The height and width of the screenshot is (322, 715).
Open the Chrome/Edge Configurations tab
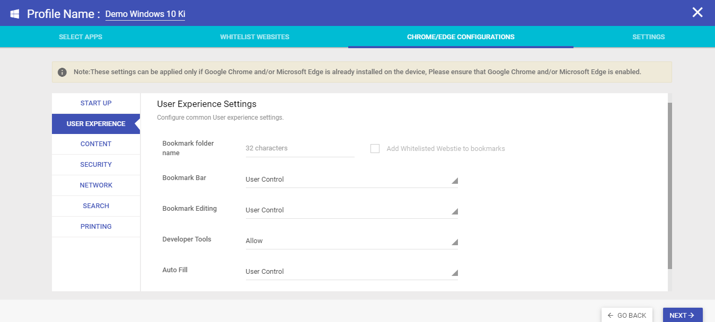(461, 37)
